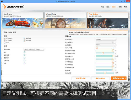Uncheck the 显卡测试2 (Graphics test 2) checkbox
Screen dimensions: 131x100
coord(5,41)
